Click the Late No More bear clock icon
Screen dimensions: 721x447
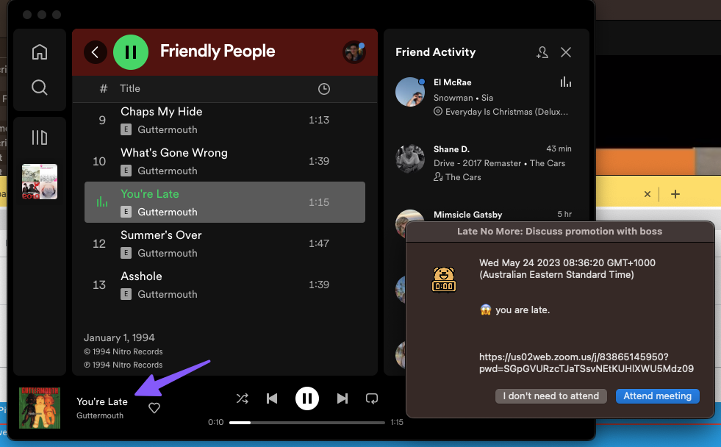pos(444,279)
